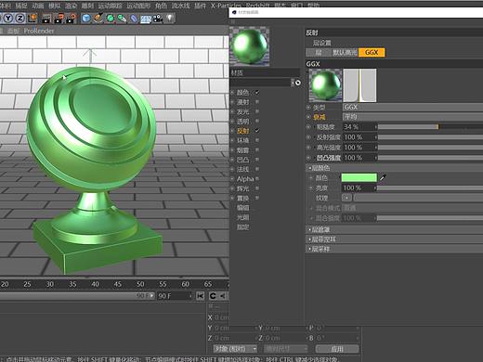Click the render to picture viewer icon
Viewport: 483px width, 362px height.
tap(59, 19)
